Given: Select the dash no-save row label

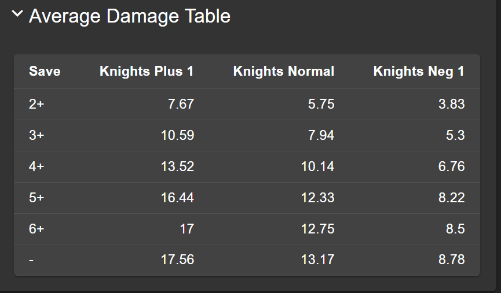Looking at the screenshot, I should click(31, 260).
